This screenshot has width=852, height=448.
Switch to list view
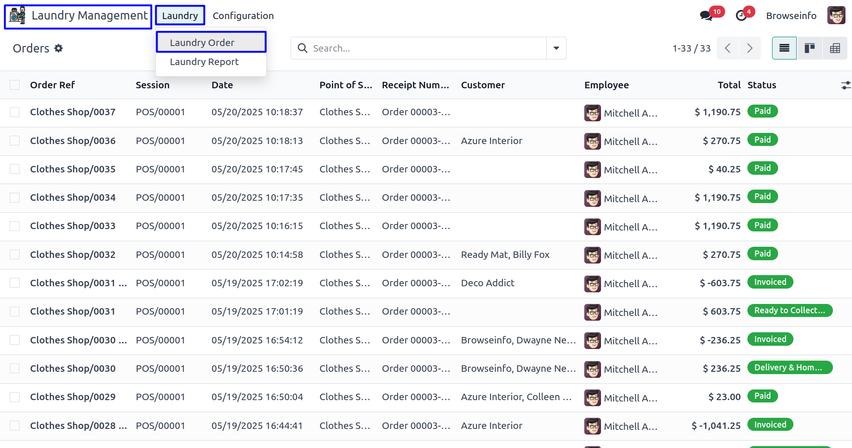click(784, 48)
